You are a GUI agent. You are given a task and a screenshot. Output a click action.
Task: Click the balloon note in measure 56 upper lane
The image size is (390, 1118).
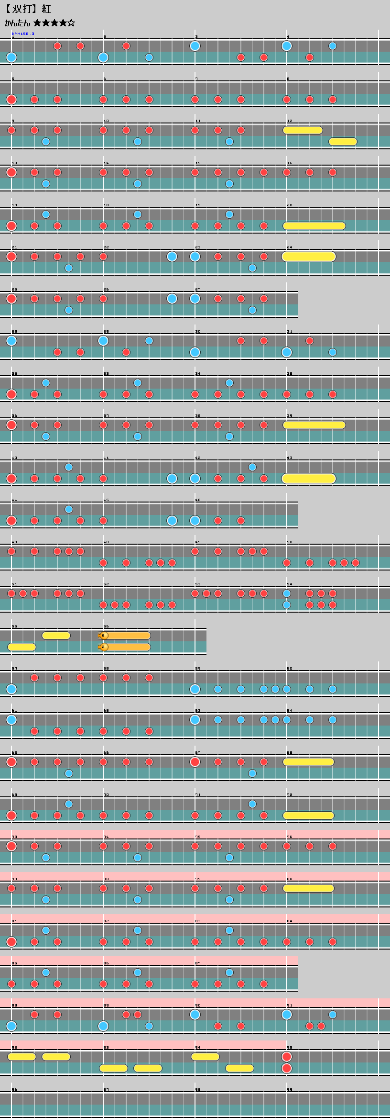[124, 636]
